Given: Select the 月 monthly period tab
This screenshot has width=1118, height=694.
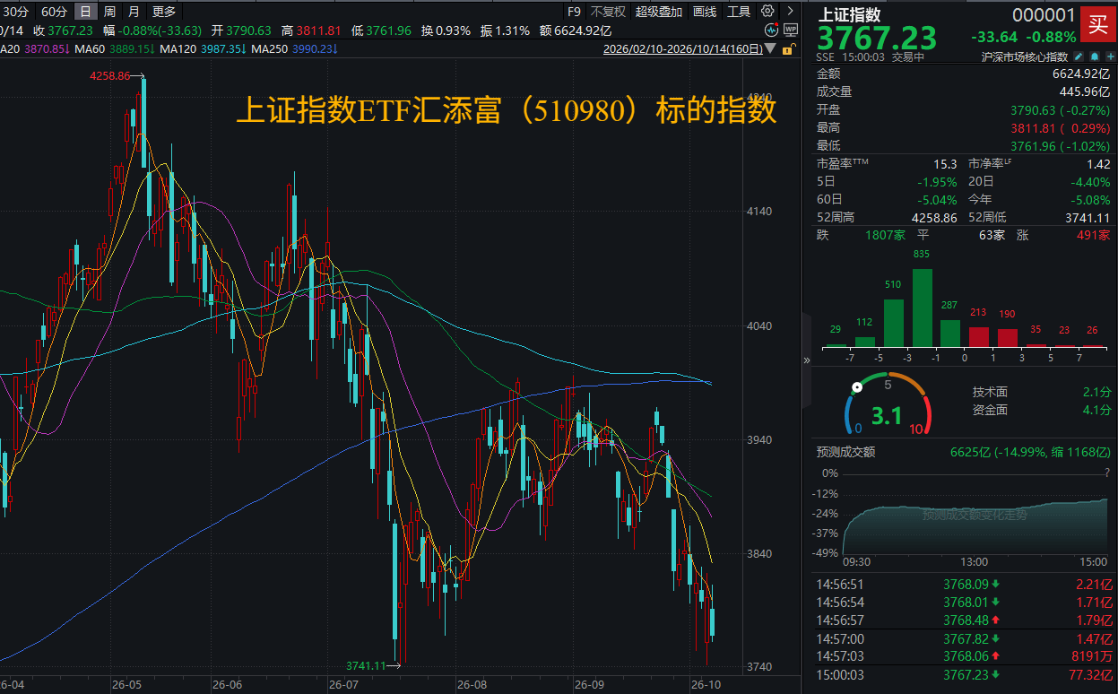Looking at the screenshot, I should 134,12.
